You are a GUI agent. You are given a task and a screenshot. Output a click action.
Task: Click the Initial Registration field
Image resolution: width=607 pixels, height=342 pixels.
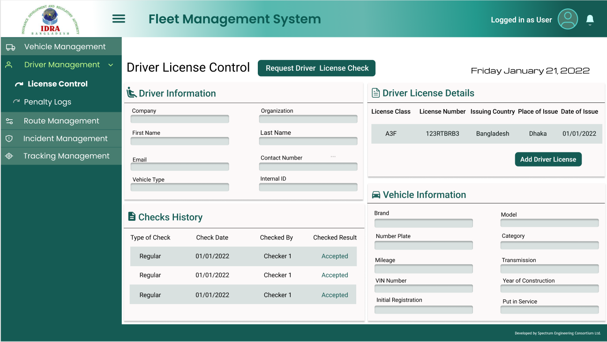(x=424, y=309)
